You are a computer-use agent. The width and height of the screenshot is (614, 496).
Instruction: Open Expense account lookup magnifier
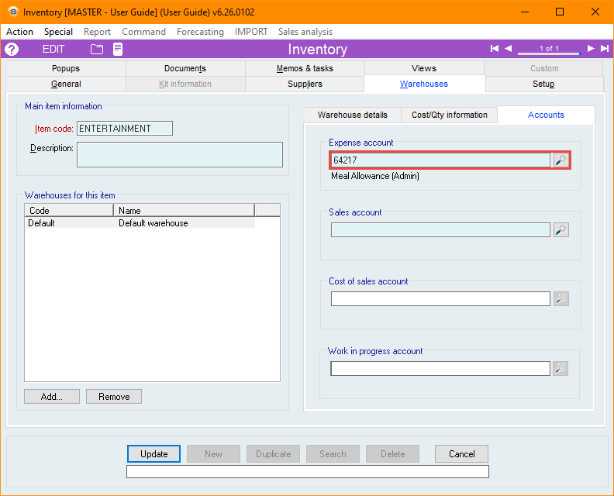click(561, 160)
